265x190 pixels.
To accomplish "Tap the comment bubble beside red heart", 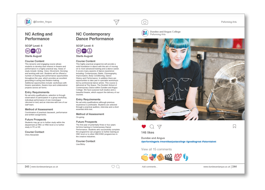I will pos(152,126).
